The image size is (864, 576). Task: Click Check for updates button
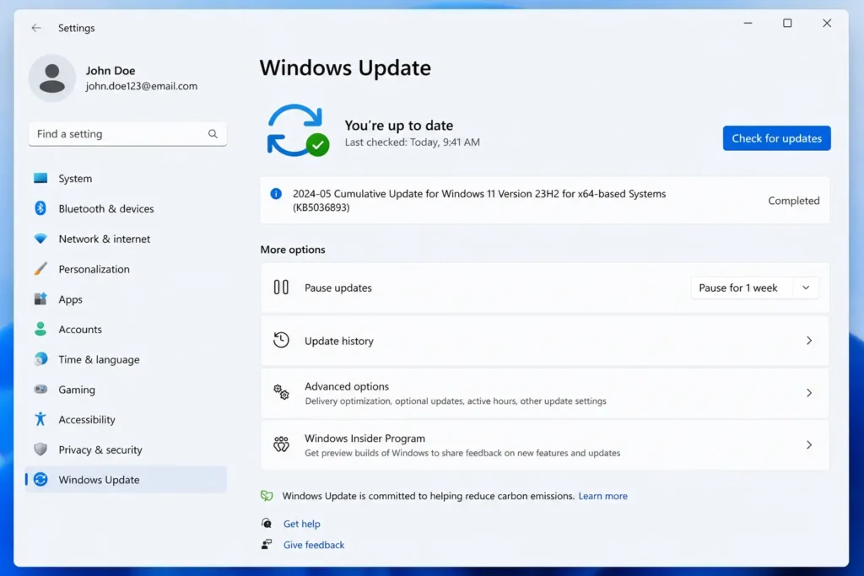[x=776, y=138]
